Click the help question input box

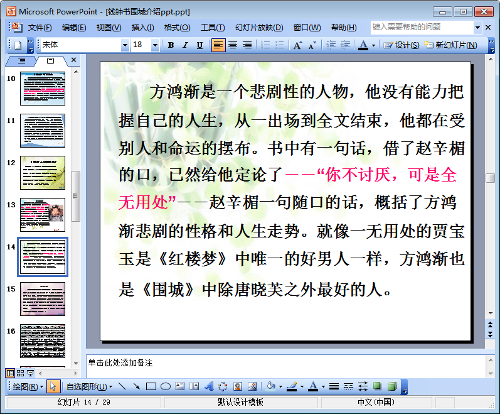422,27
